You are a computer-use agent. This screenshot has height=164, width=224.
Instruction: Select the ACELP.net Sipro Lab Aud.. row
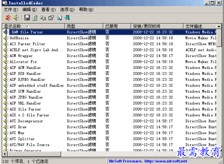[x=109, y=50]
